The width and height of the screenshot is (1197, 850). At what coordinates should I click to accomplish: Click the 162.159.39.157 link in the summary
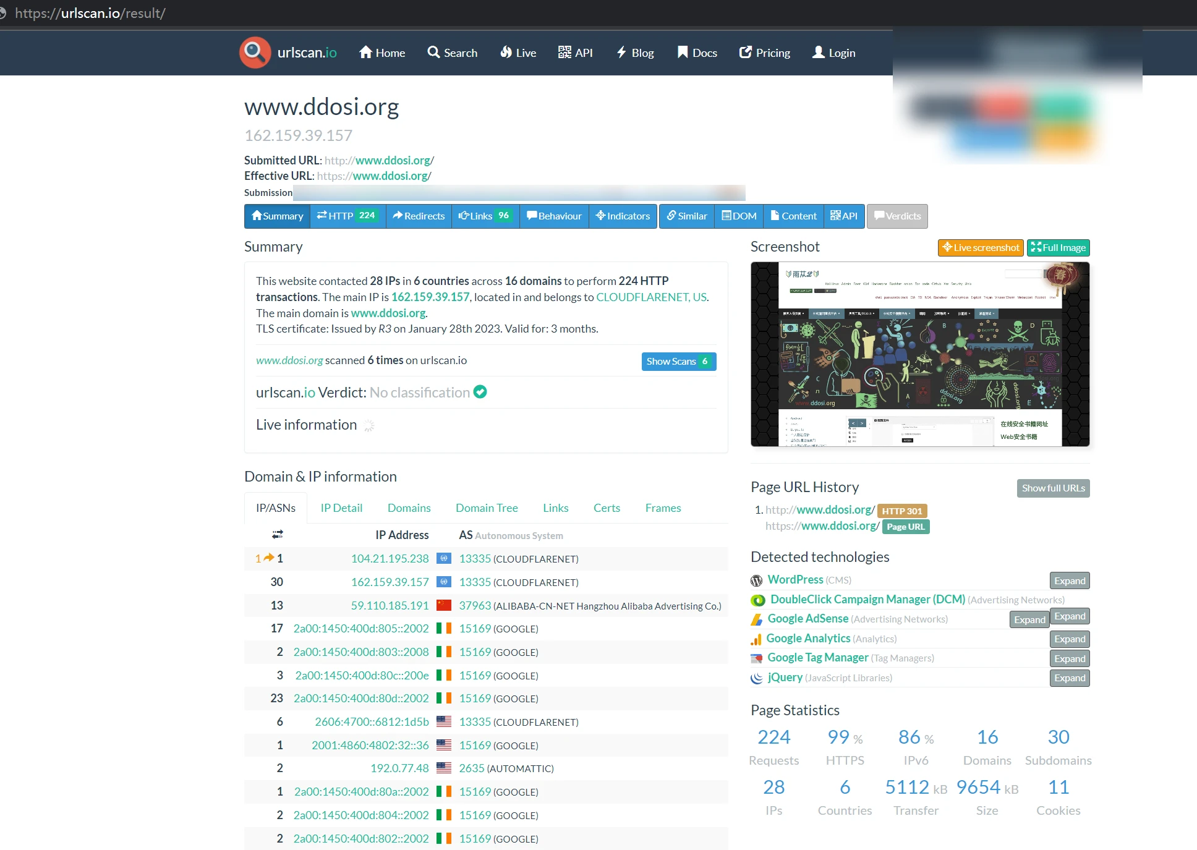(430, 297)
